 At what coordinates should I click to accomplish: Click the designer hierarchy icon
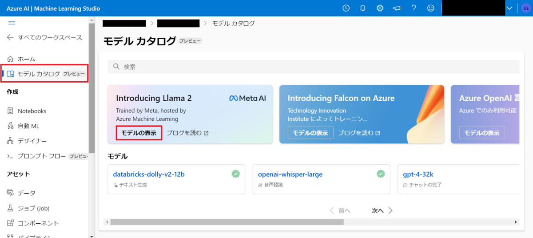point(10,141)
